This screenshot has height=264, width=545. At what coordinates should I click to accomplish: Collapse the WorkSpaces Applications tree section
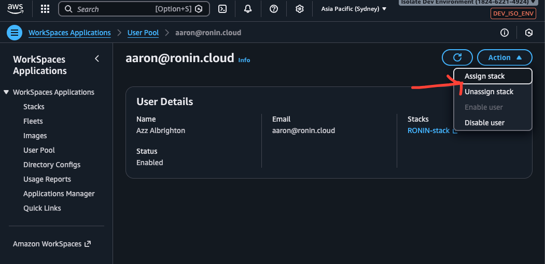pos(6,92)
